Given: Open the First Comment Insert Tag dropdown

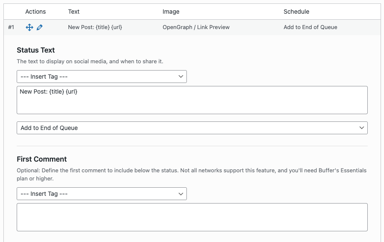Looking at the screenshot, I should 102,194.
